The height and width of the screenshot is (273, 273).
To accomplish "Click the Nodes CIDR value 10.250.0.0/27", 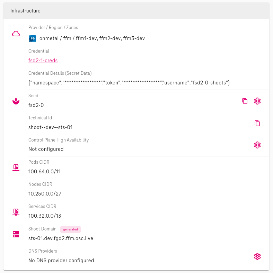I will pos(45,194).
